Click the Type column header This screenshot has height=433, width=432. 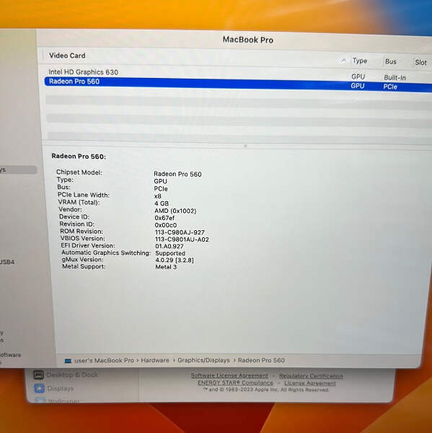pyautogui.click(x=360, y=61)
